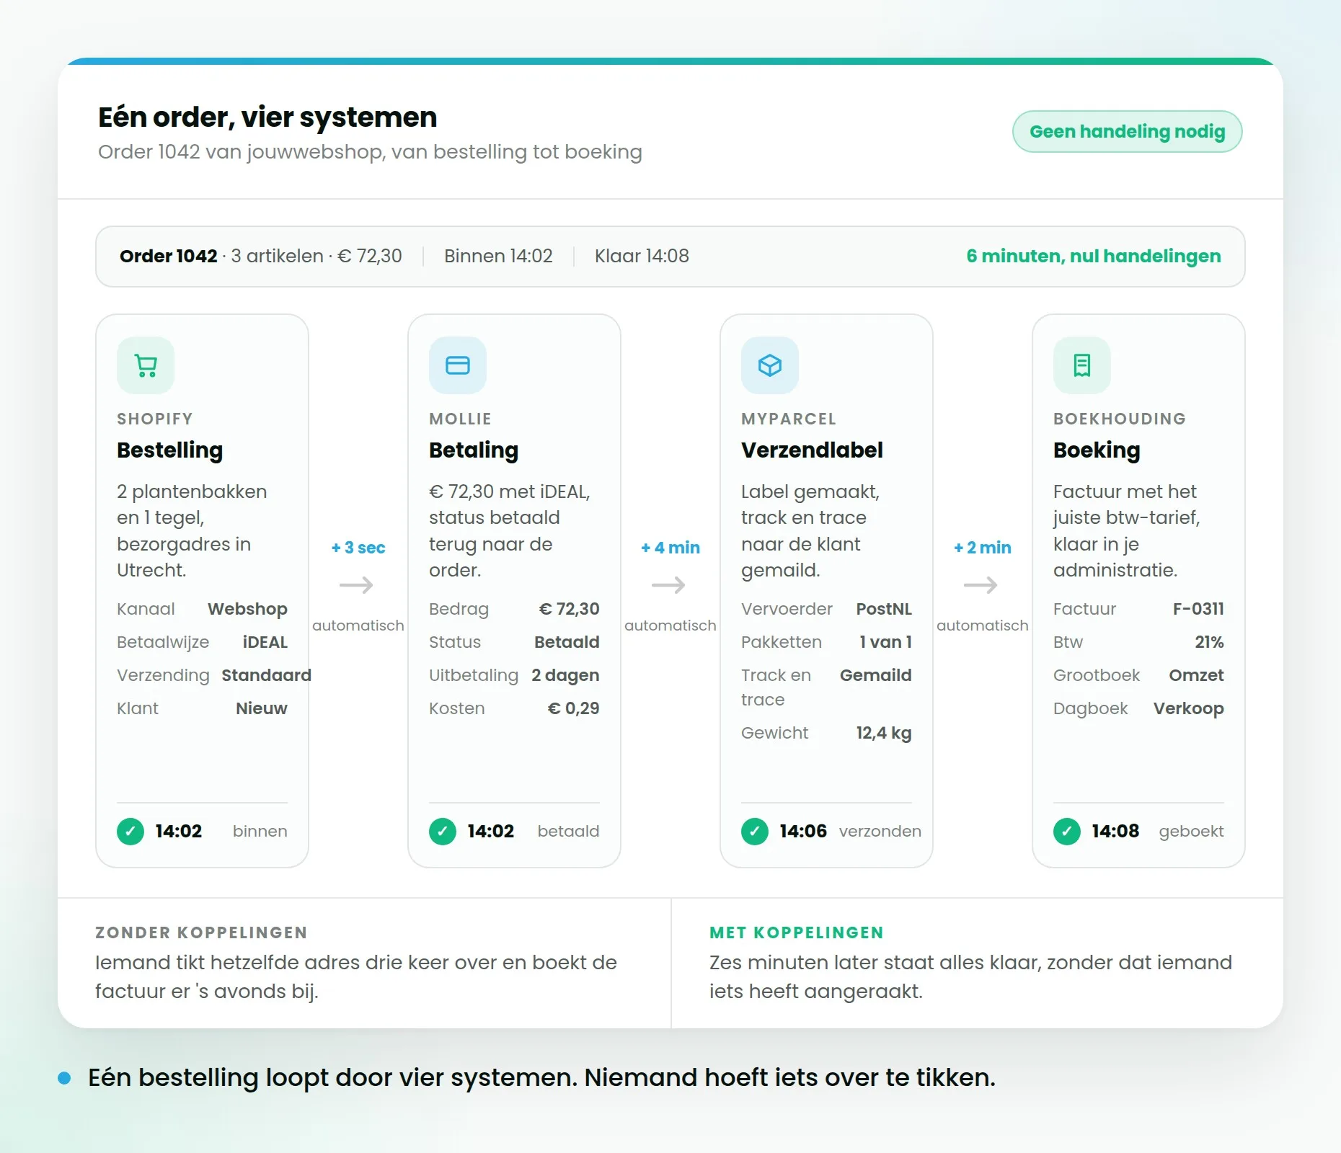This screenshot has width=1341, height=1153.
Task: Click the 'Gemaild' Track en trace value
Action: tap(876, 675)
